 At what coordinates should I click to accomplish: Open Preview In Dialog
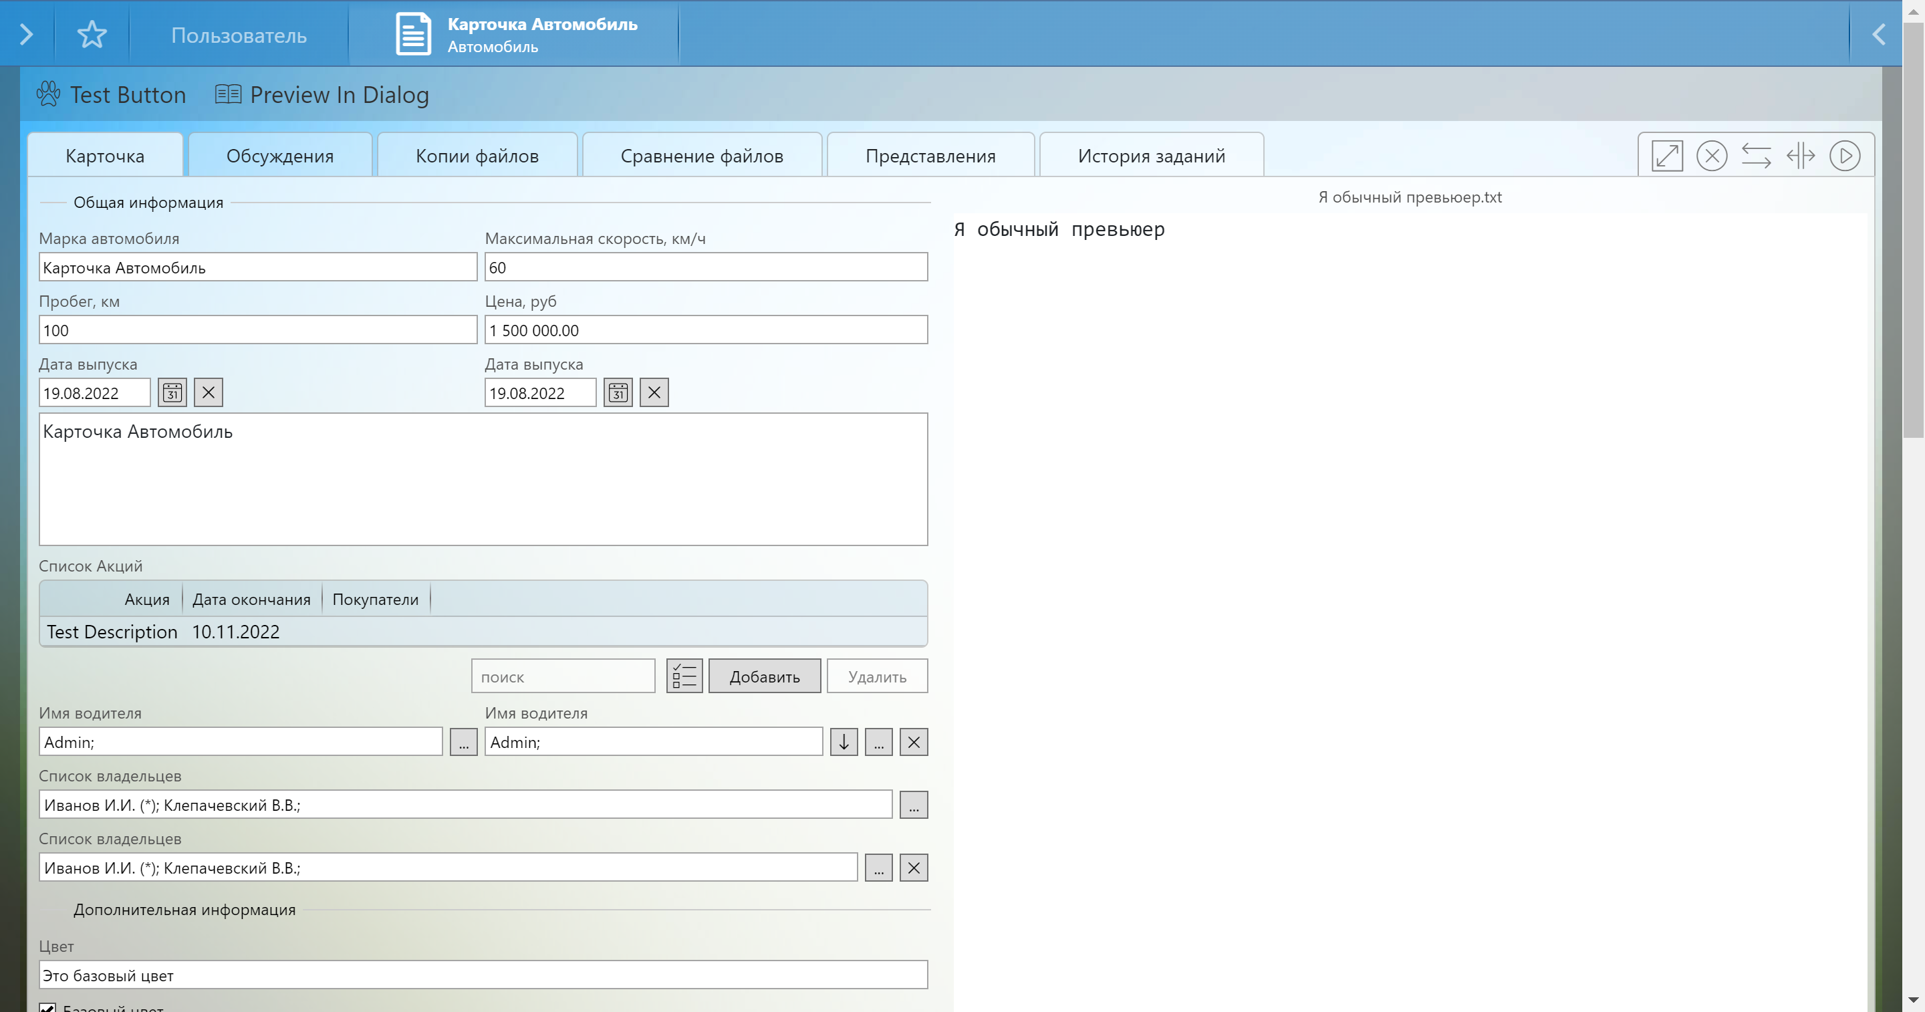322,94
